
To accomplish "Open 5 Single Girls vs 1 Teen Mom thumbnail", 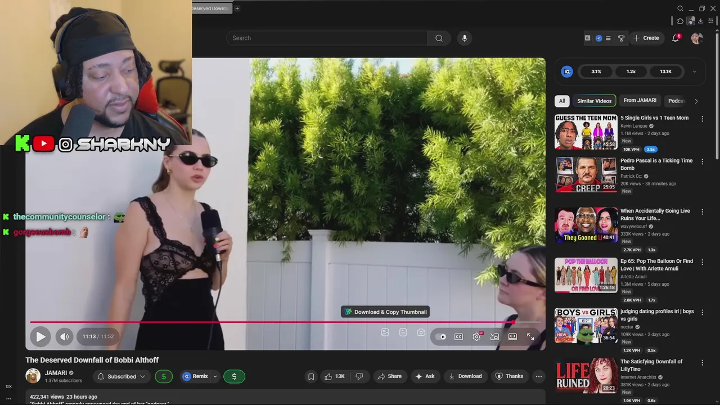I will pyautogui.click(x=586, y=132).
